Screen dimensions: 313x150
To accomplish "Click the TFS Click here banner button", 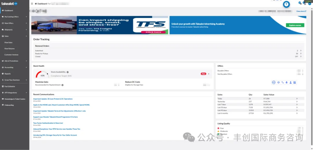I will pos(153,32).
